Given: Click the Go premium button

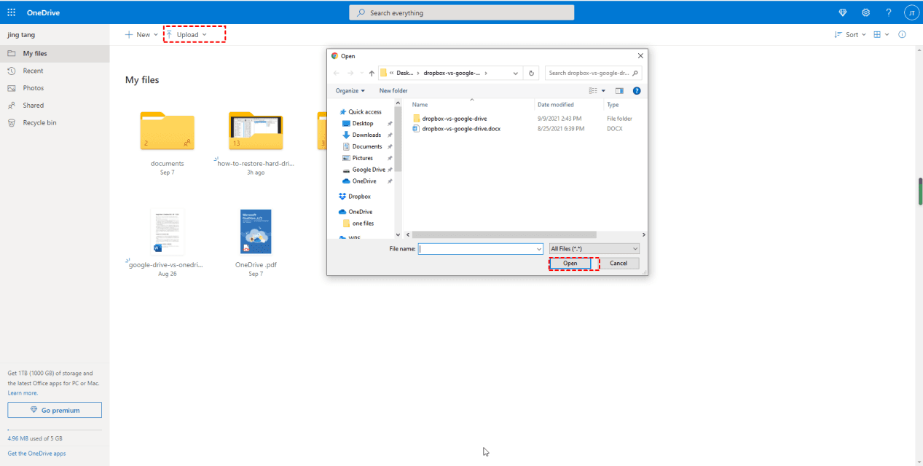Looking at the screenshot, I should pos(55,410).
